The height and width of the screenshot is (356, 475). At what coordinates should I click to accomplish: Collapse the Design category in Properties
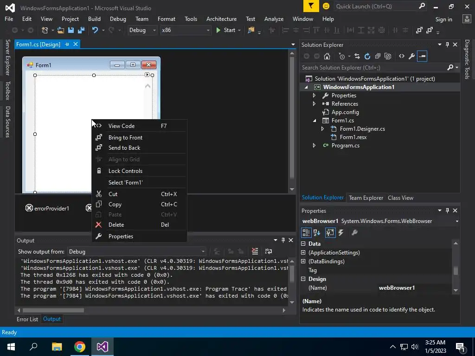[303, 279]
